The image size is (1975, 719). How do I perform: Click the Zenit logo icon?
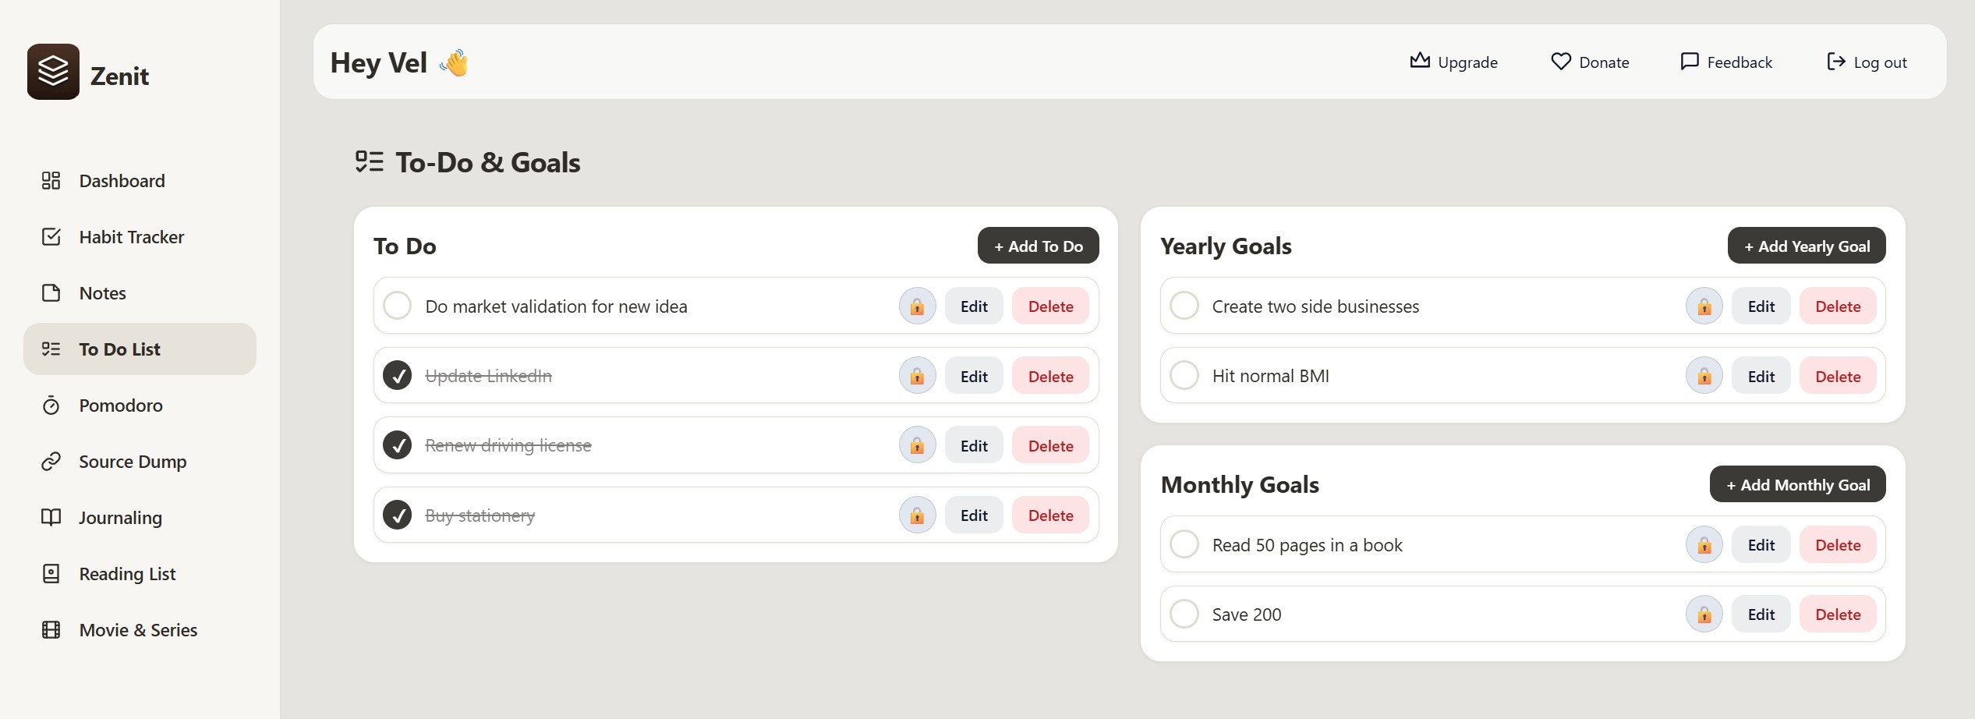pyautogui.click(x=53, y=72)
